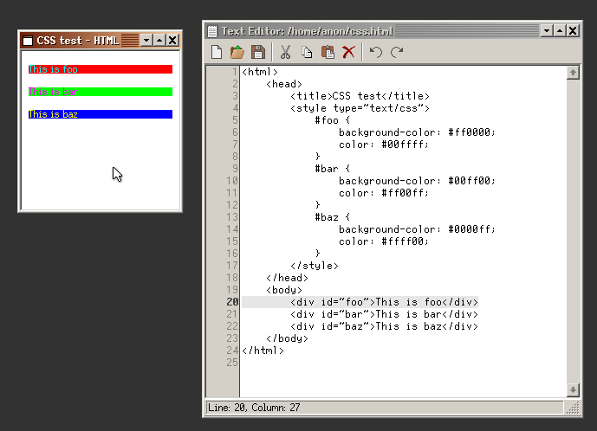
Task: Paste from clipboard with the paste icon
Action: (x=328, y=52)
